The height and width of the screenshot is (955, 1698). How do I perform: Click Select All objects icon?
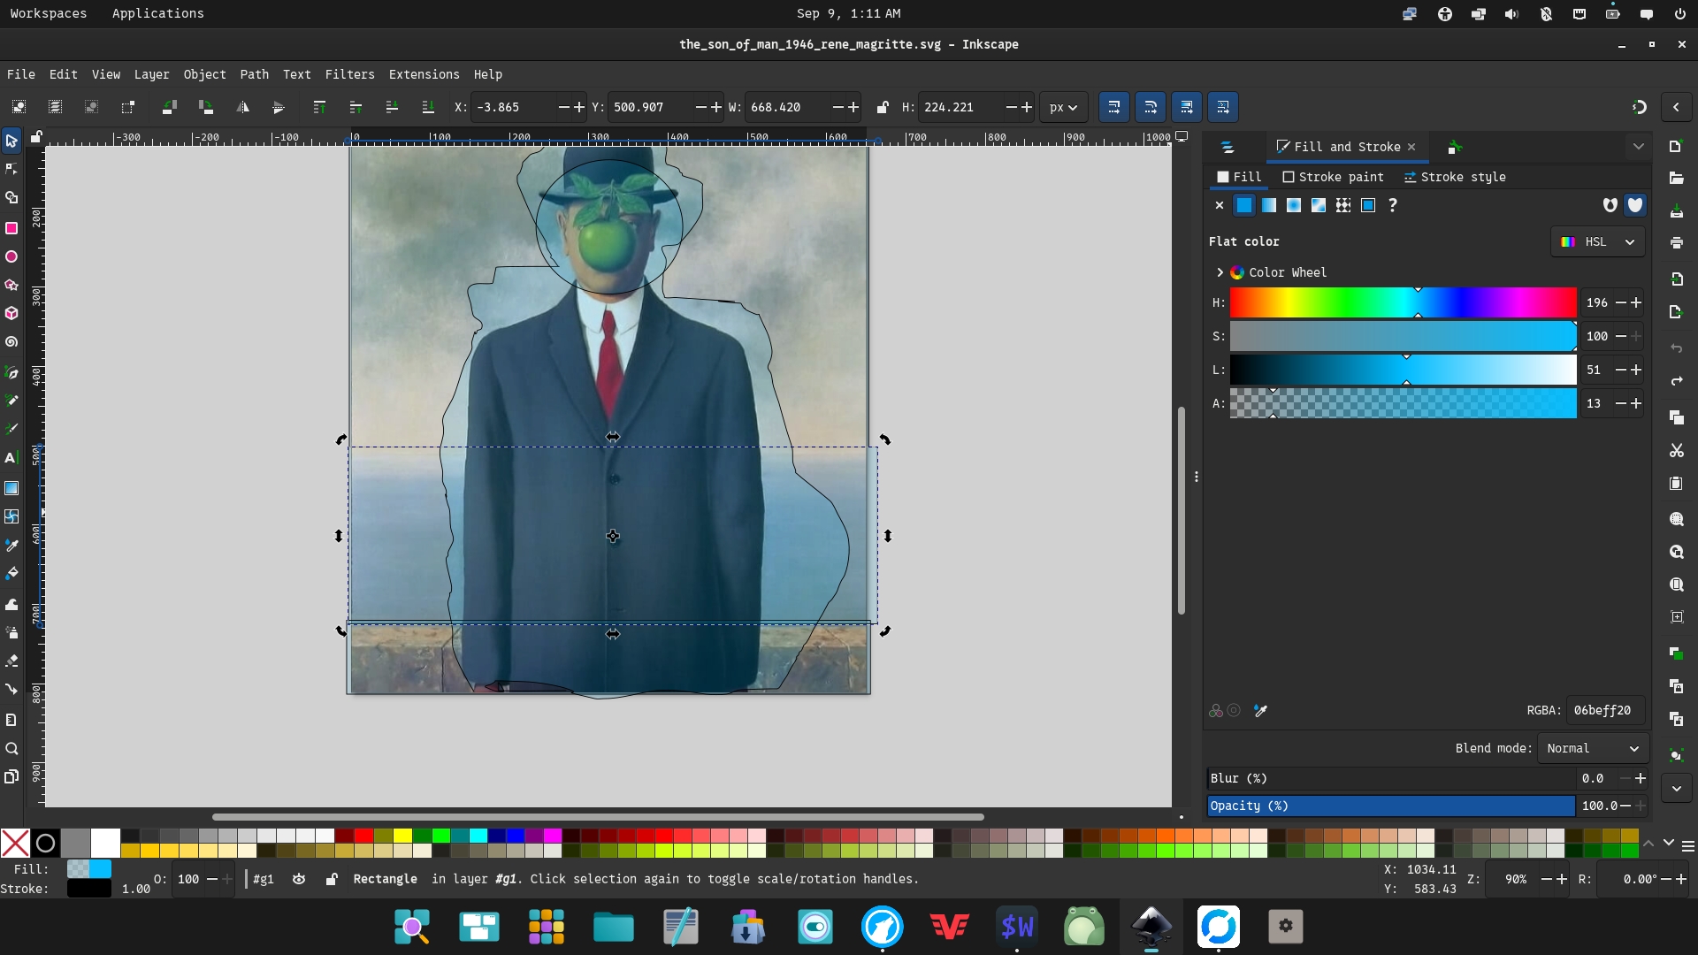click(x=19, y=107)
